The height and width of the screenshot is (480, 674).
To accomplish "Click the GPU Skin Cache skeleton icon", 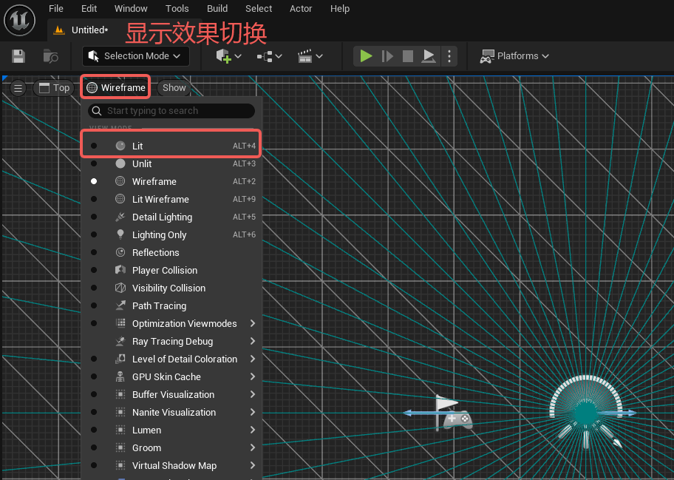I will pyautogui.click(x=120, y=376).
